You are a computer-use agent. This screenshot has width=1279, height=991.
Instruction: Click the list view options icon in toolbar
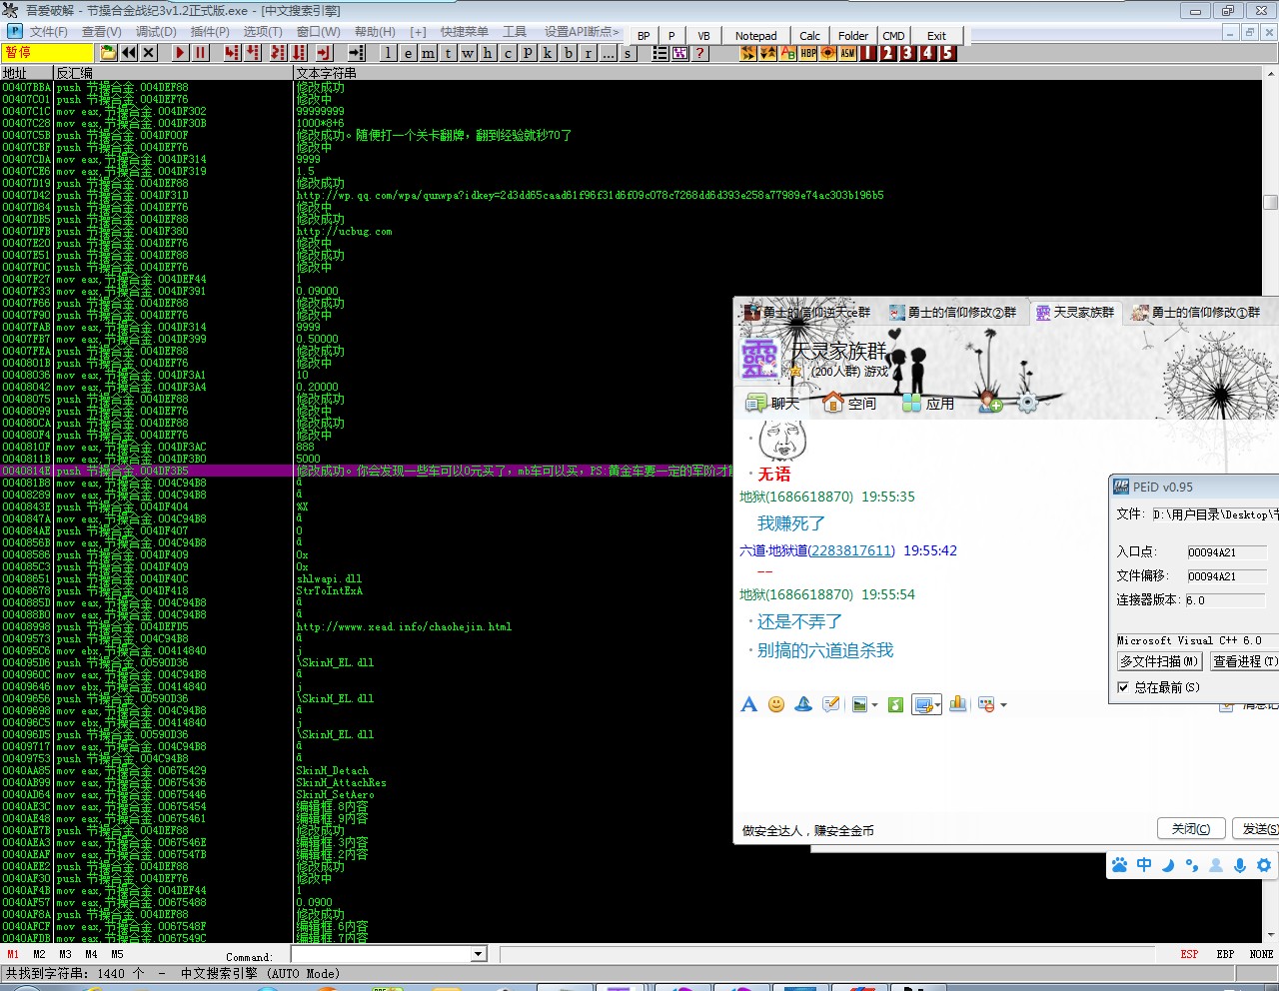[x=660, y=53]
